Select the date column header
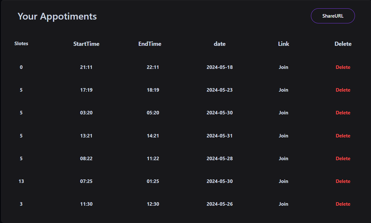The width and height of the screenshot is (371, 223). tap(220, 44)
